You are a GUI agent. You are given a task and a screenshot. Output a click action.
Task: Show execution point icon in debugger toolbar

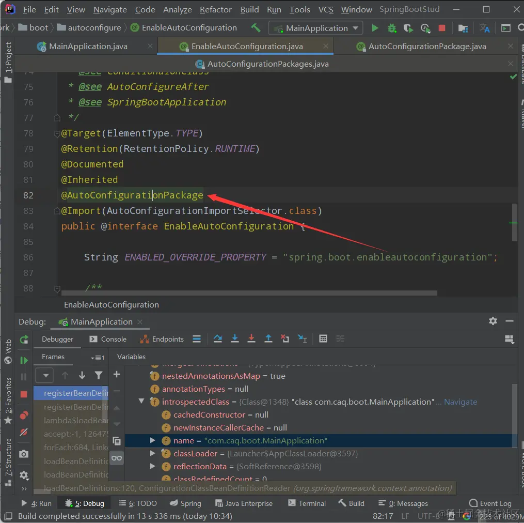click(x=197, y=339)
